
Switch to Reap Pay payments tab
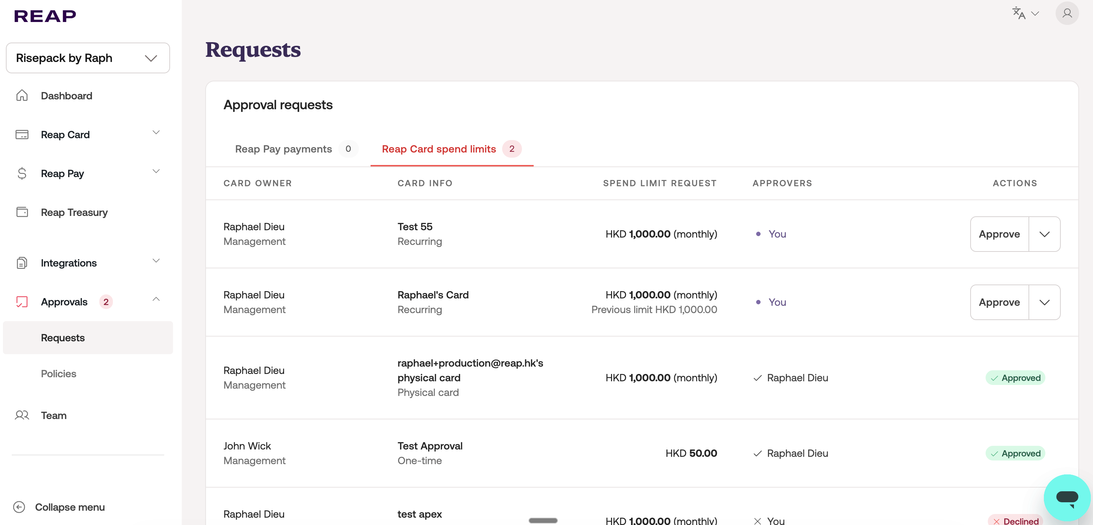pos(297,149)
